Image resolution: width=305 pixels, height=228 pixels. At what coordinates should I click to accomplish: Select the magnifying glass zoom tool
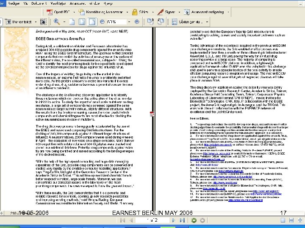(57, 22)
